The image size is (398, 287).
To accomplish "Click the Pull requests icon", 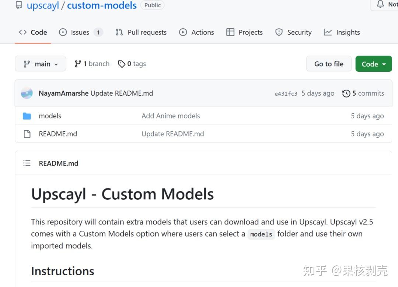I will click(x=119, y=32).
